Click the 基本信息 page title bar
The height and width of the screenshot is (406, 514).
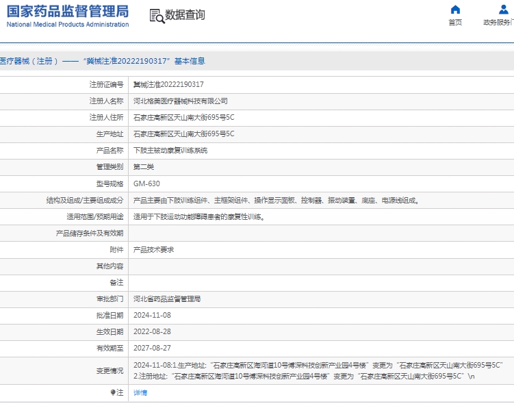tap(257, 61)
